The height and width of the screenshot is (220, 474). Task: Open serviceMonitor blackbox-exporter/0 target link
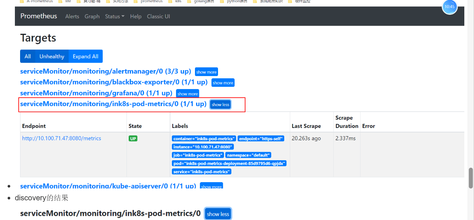[114, 82]
